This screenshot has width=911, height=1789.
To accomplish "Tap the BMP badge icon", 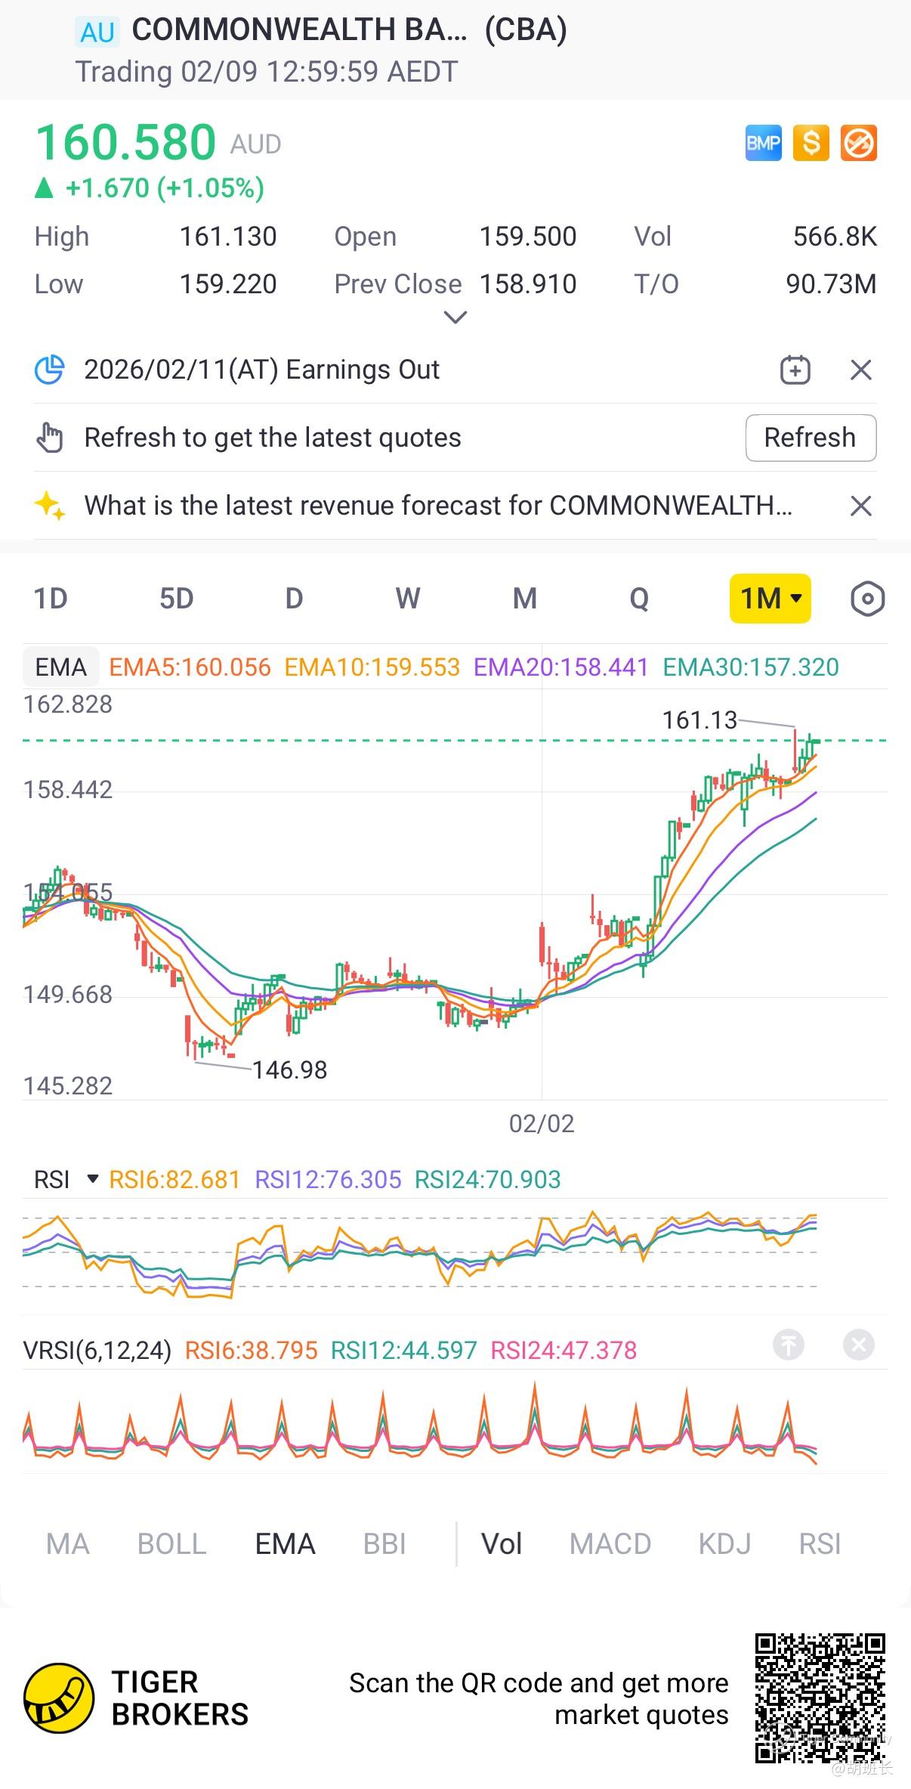I will [x=764, y=143].
